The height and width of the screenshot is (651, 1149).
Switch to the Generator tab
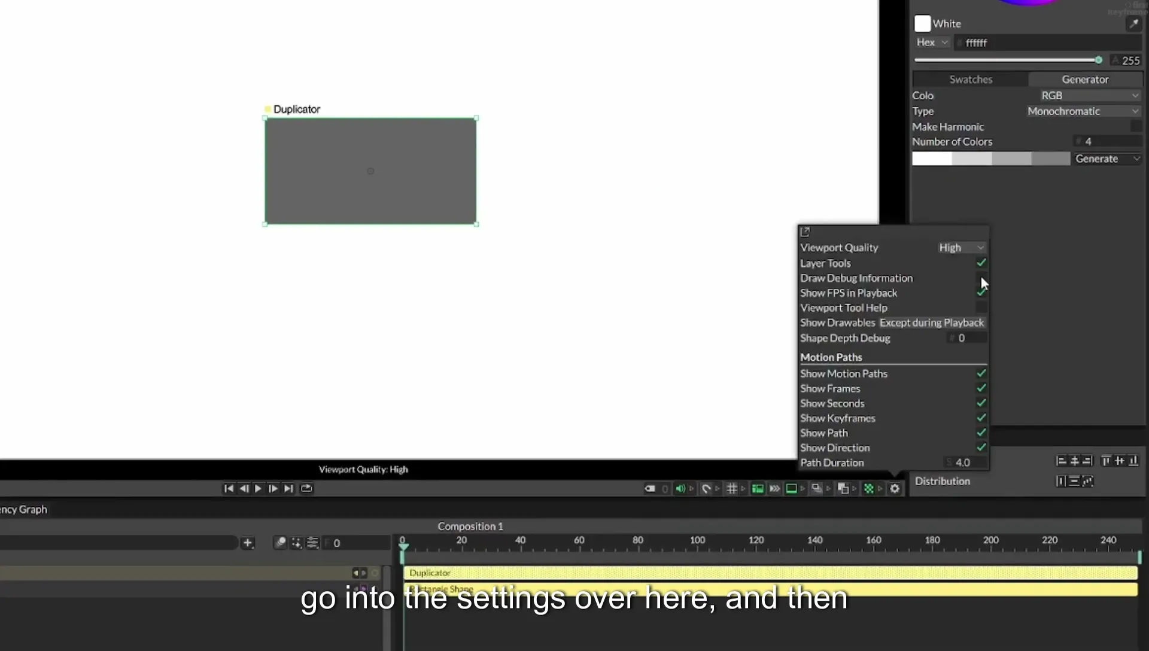tap(1084, 79)
